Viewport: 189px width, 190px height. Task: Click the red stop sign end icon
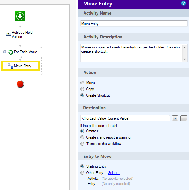20,84
